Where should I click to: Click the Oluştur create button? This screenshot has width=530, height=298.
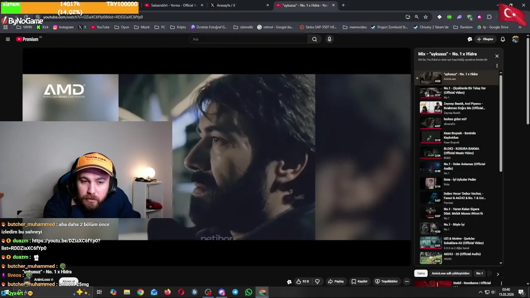[485, 39]
